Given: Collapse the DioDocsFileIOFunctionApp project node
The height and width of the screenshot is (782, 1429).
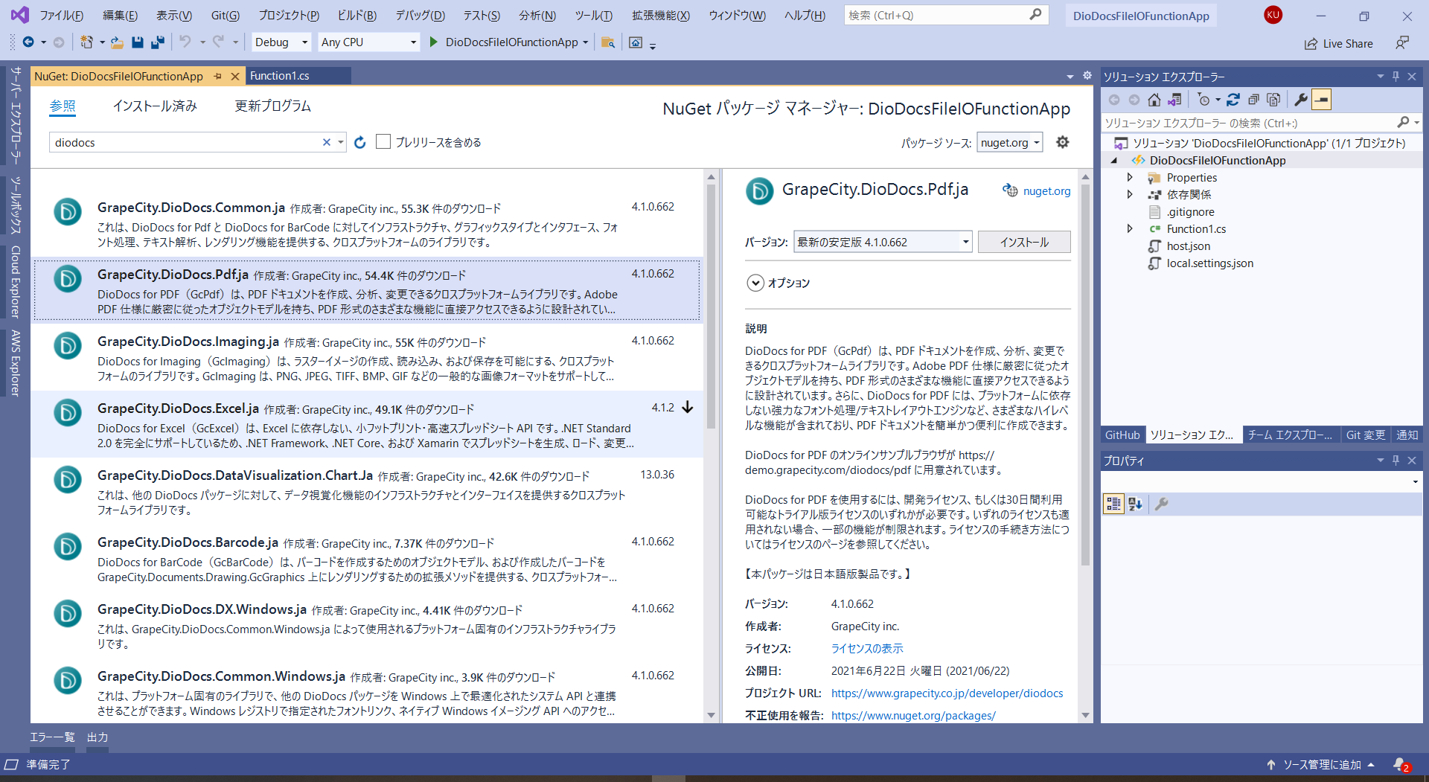Looking at the screenshot, I should [x=1114, y=161].
